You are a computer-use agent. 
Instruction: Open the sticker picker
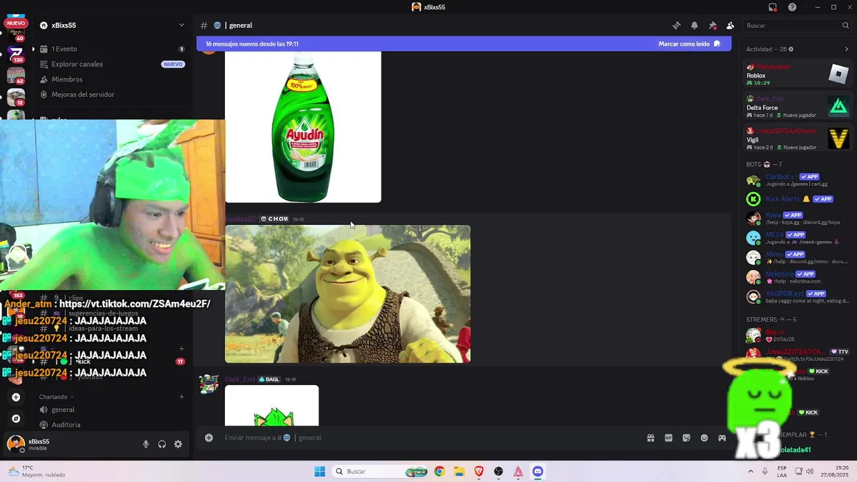[686, 438]
